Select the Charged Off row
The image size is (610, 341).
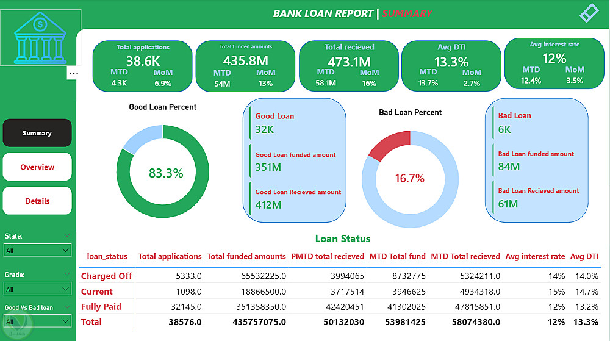pyautogui.click(x=339, y=276)
